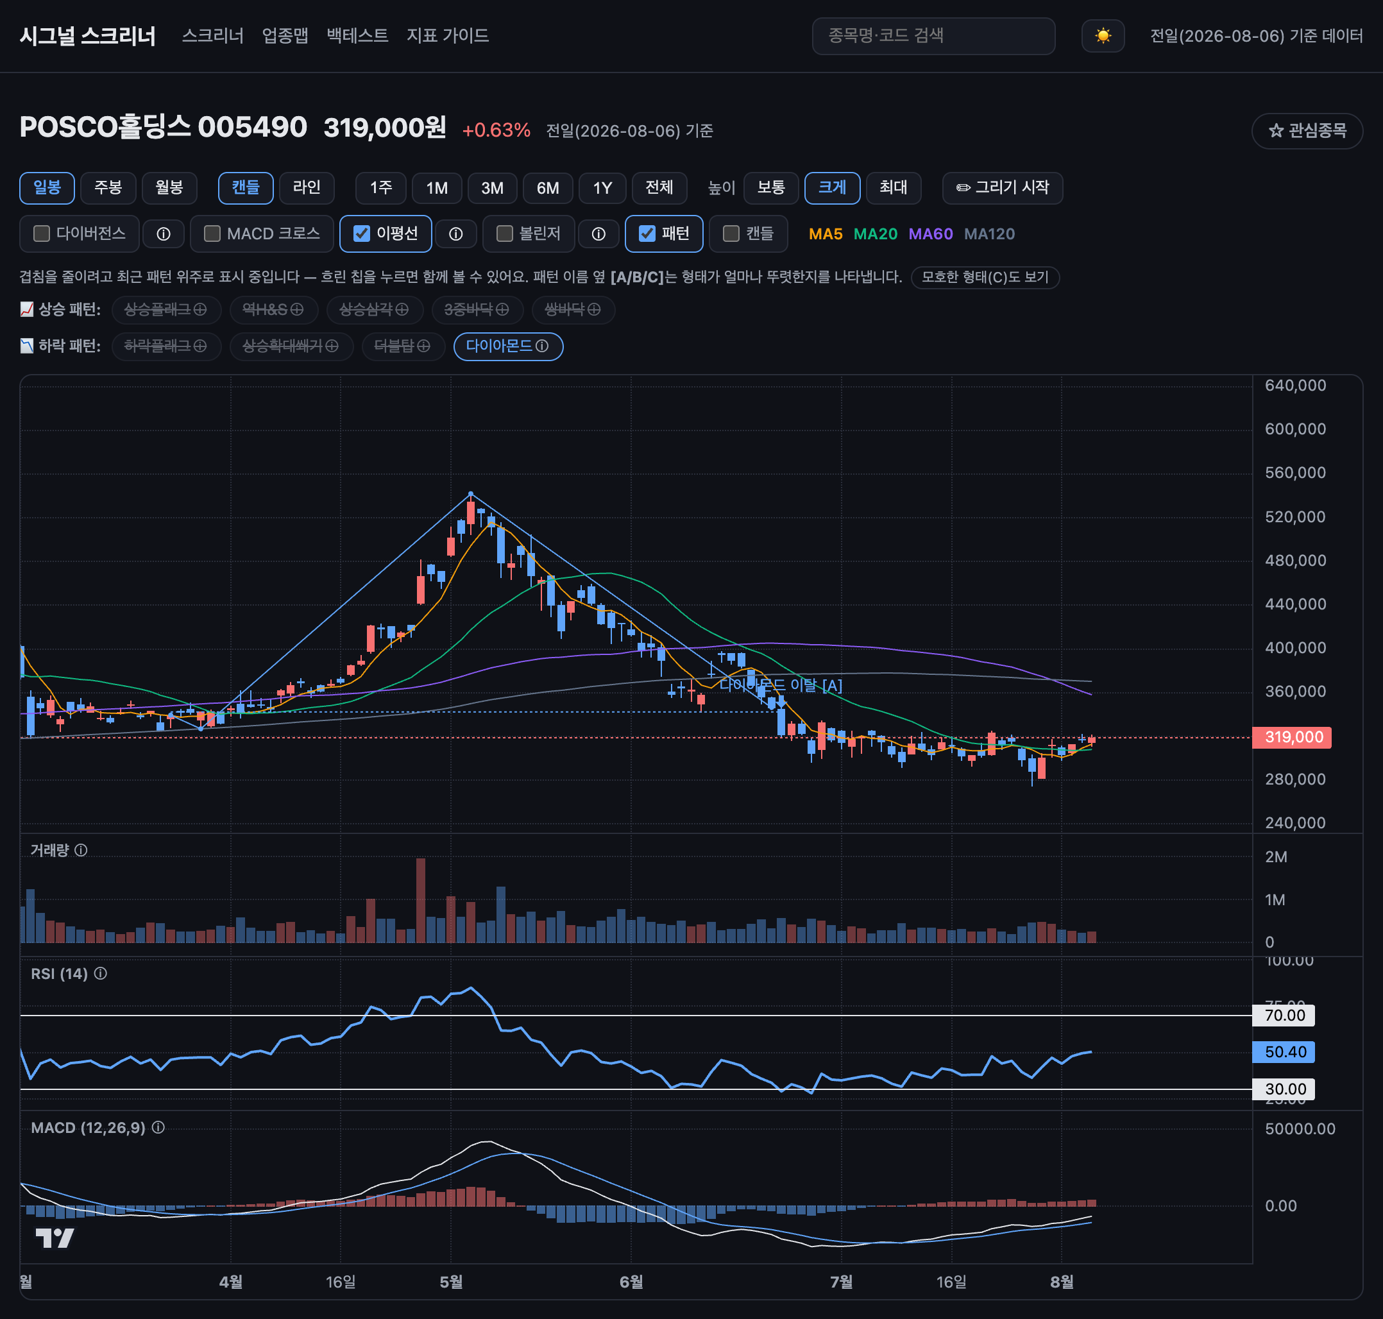Click the POSCO홀딩스 005490 title
The image size is (1383, 1319).
tap(163, 127)
